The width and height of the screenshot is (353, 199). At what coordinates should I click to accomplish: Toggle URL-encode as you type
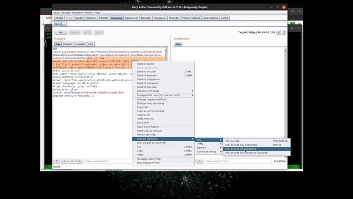(163, 143)
